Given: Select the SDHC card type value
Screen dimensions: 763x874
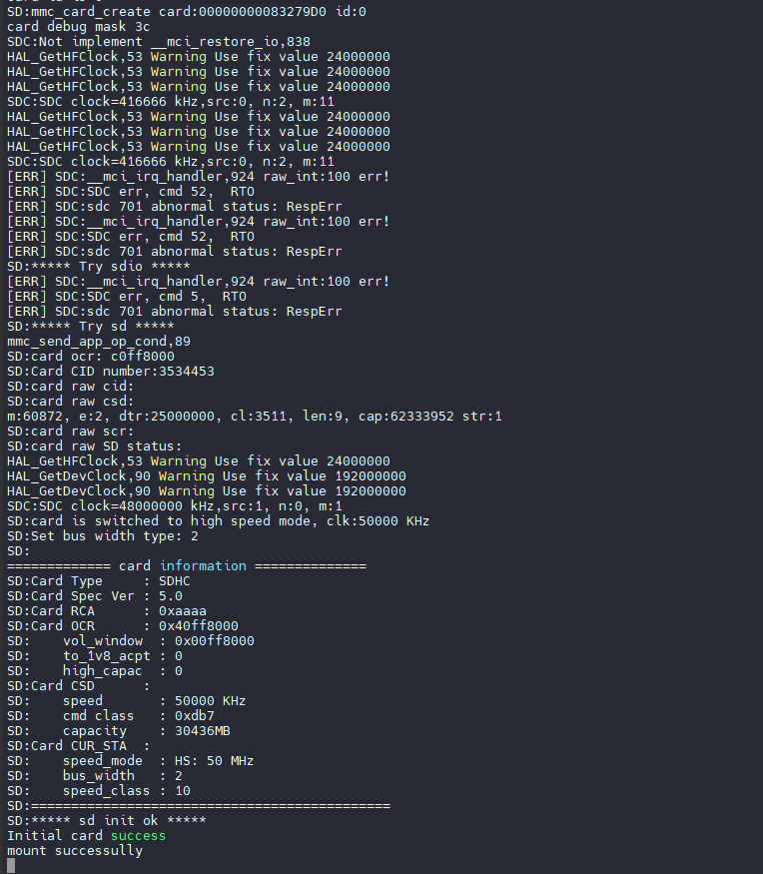Looking at the screenshot, I should coord(175,580).
